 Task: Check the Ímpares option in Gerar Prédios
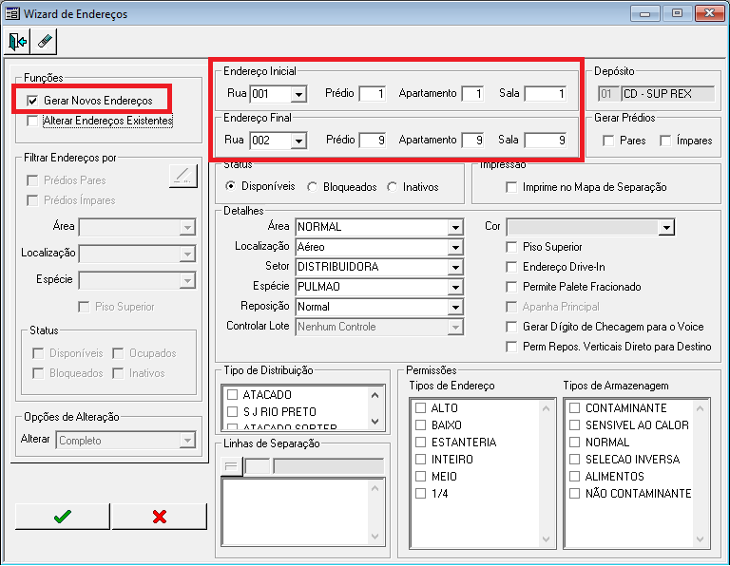(665, 141)
